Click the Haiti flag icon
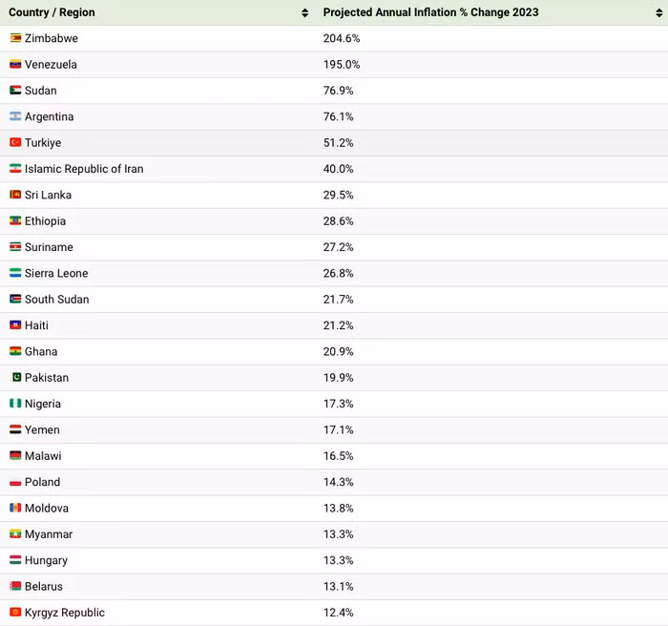 click(x=15, y=325)
